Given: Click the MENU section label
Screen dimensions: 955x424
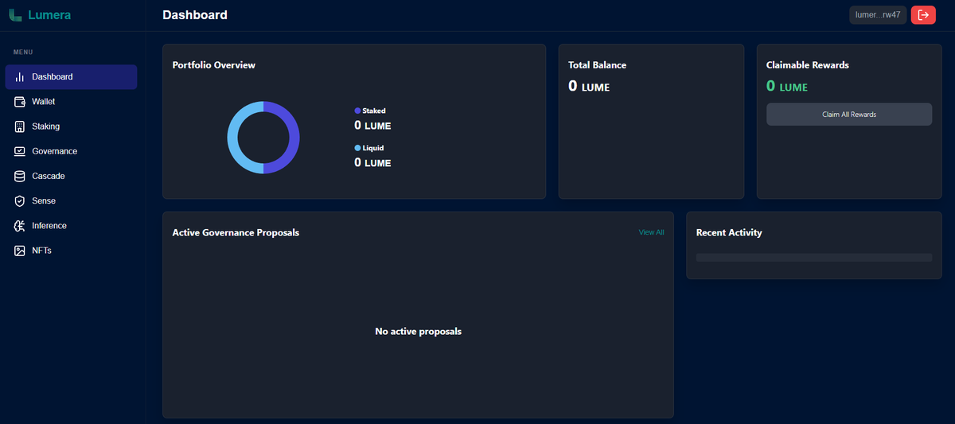Looking at the screenshot, I should 23,53.
